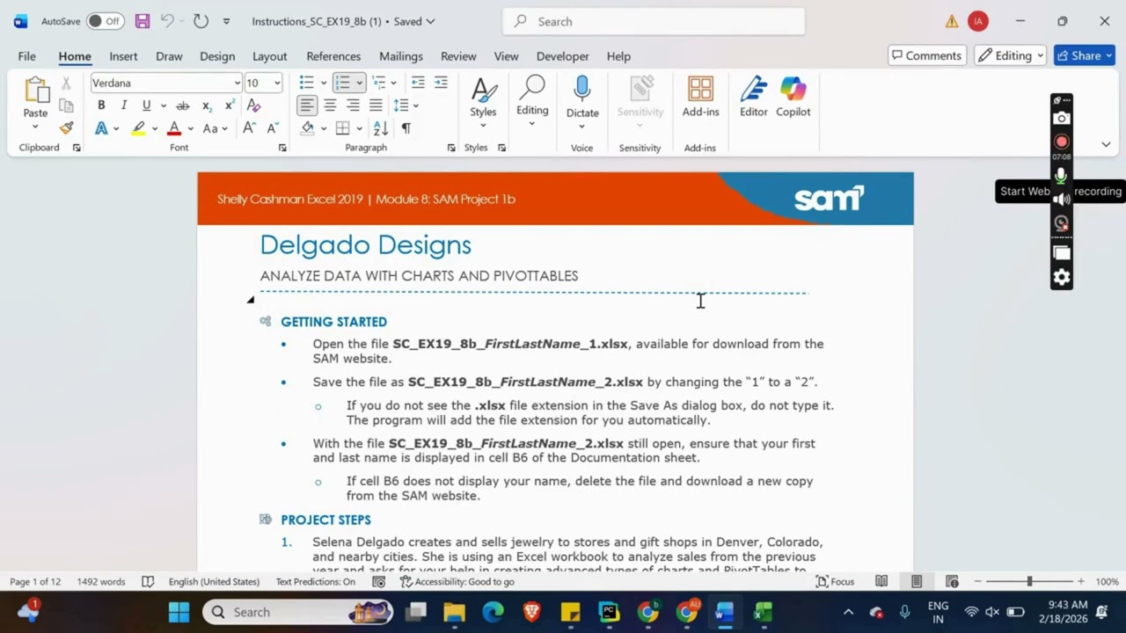This screenshot has width=1126, height=633.
Task: Center align text
Action: click(x=330, y=105)
